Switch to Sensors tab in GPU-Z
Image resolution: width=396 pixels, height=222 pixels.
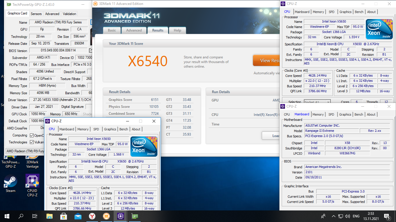36,14
